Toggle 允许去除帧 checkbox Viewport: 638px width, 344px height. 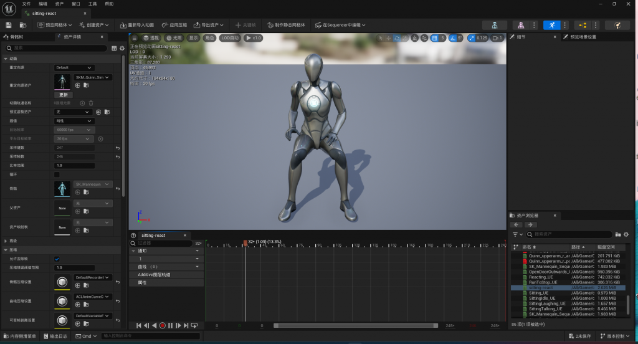click(x=57, y=259)
